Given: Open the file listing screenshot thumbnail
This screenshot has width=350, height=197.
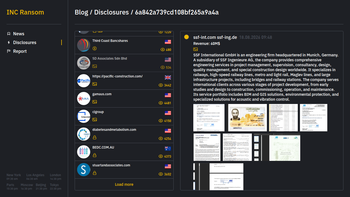Looking at the screenshot, I should tap(283, 118).
